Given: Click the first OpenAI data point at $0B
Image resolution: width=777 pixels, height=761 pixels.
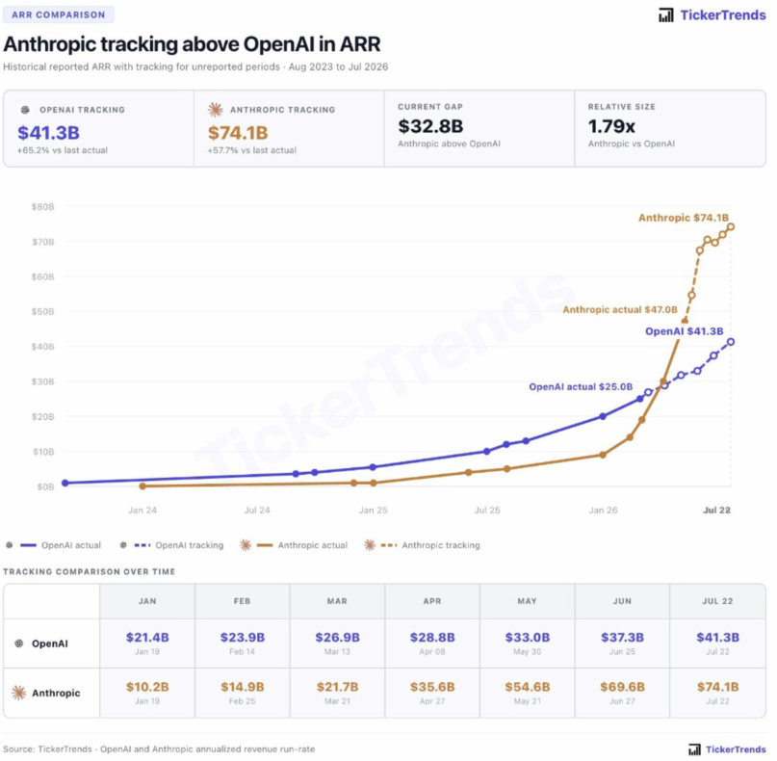Looking at the screenshot, I should [65, 483].
